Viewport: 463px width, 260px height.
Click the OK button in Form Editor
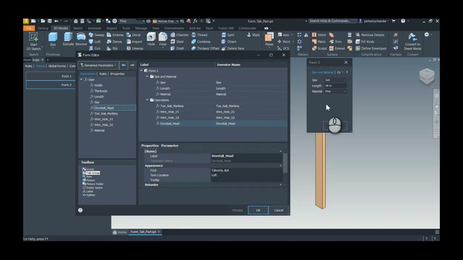(x=258, y=210)
